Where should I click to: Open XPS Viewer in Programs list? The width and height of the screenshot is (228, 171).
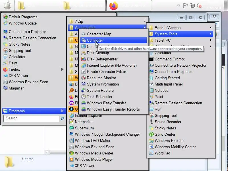click(x=107, y=166)
